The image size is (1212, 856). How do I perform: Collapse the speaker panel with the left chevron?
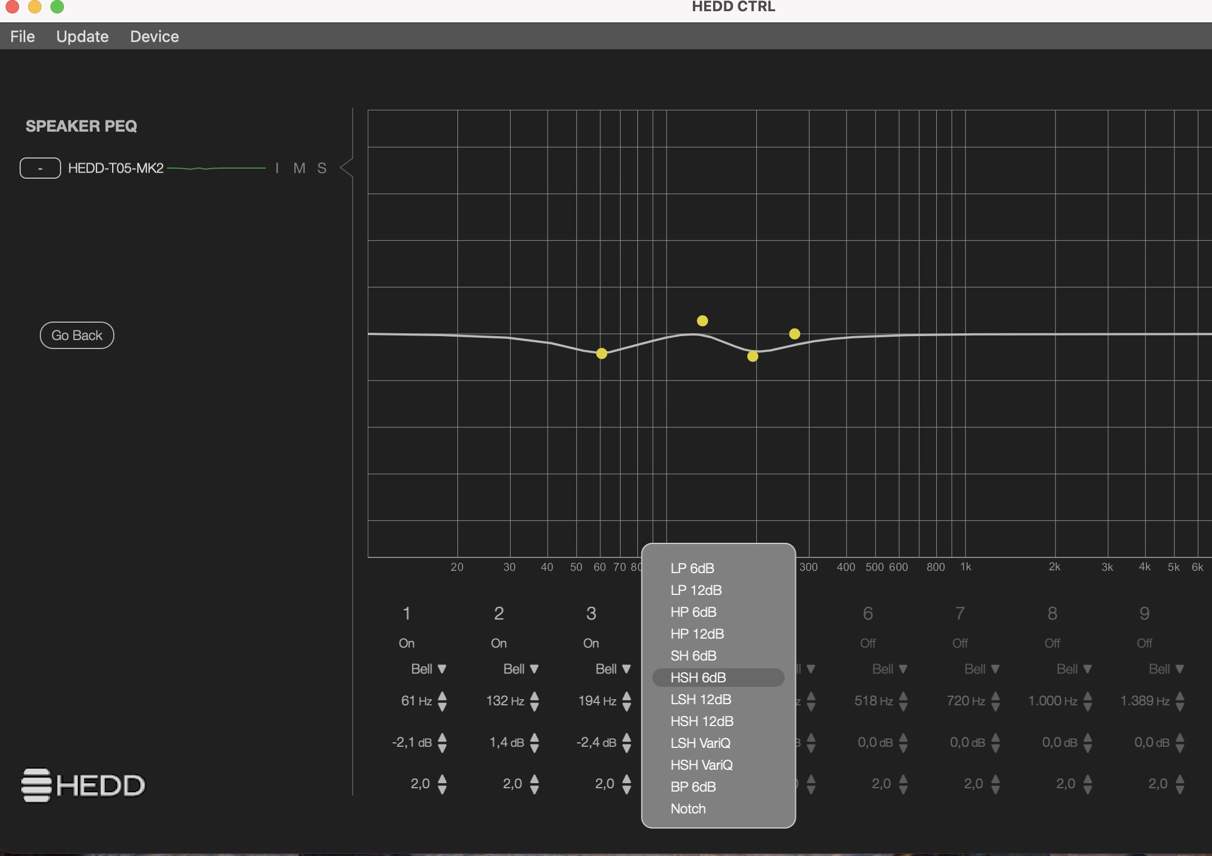coord(346,168)
